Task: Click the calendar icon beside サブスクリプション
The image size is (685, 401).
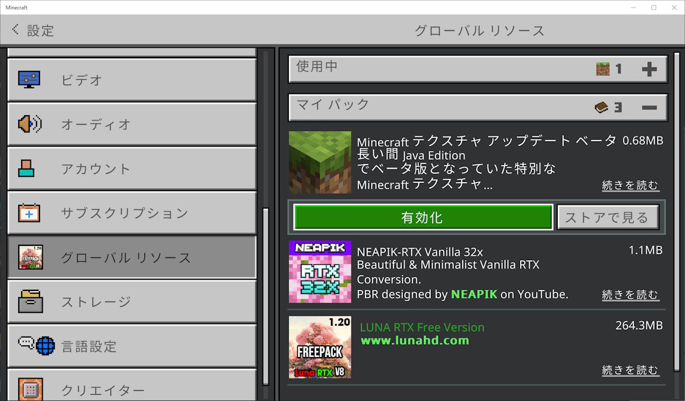Action: click(29, 213)
